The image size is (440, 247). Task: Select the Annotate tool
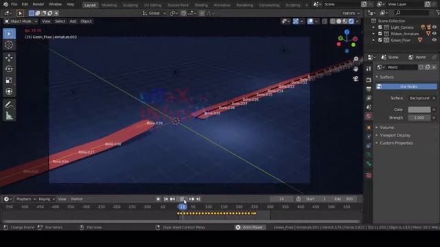pyautogui.click(x=9, y=104)
